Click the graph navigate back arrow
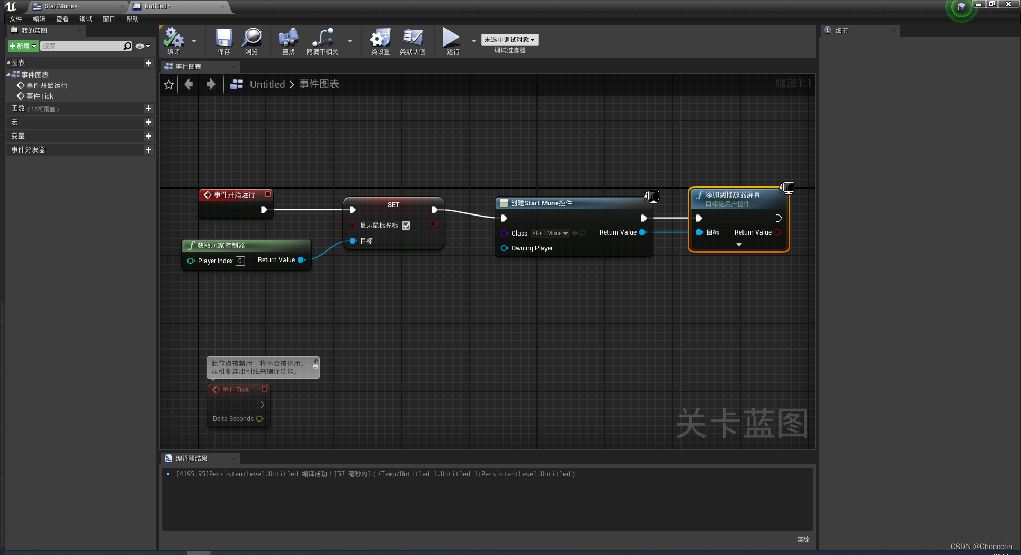Viewport: 1021px width, 555px height. [189, 84]
